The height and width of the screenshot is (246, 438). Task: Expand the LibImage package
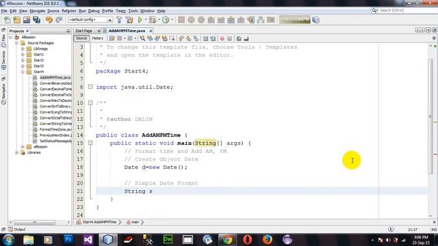(x=23, y=49)
